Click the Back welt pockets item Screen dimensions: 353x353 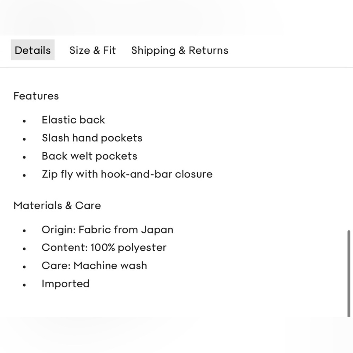(x=89, y=156)
